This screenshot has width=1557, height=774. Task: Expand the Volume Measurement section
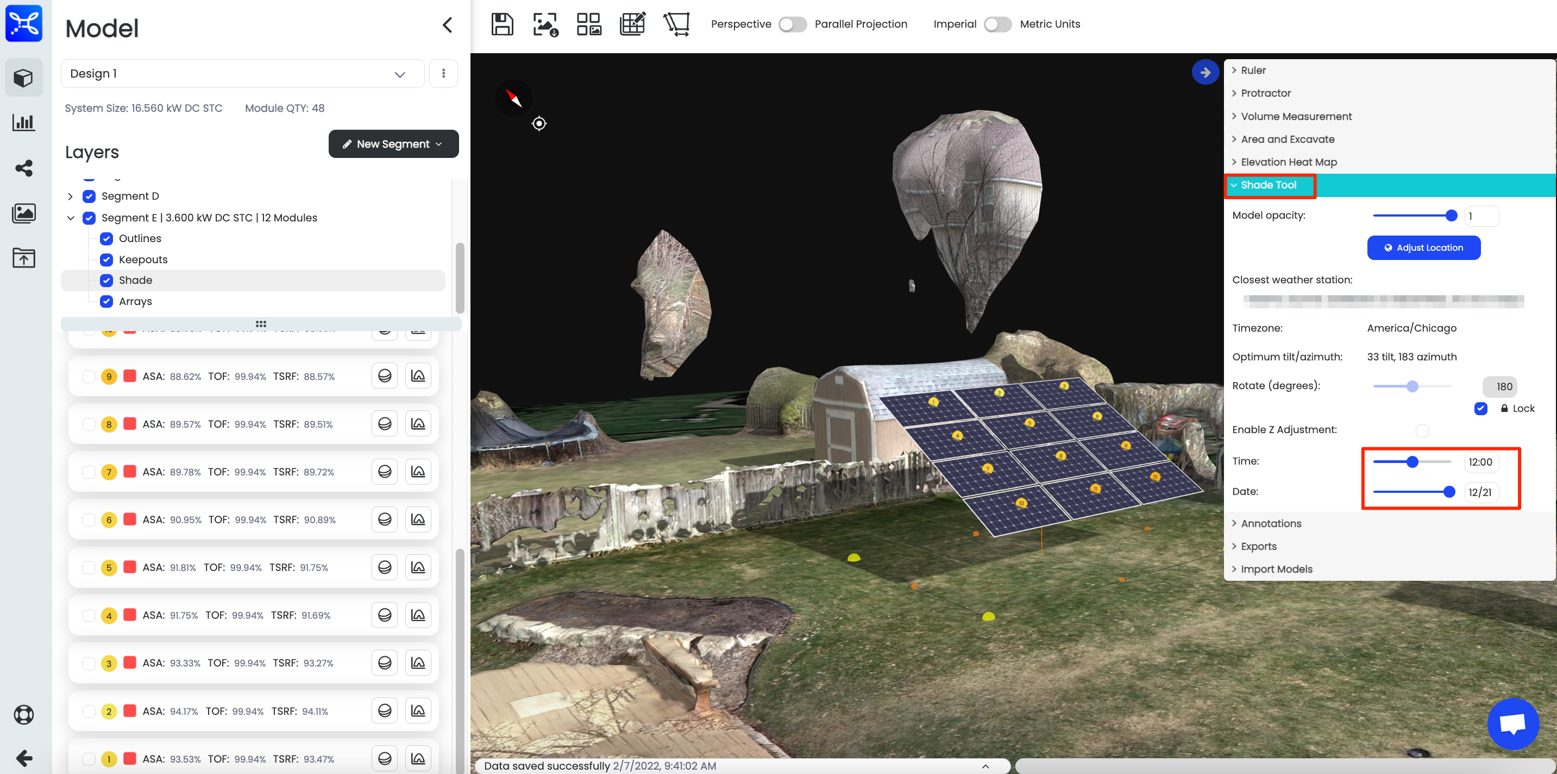(x=1390, y=116)
